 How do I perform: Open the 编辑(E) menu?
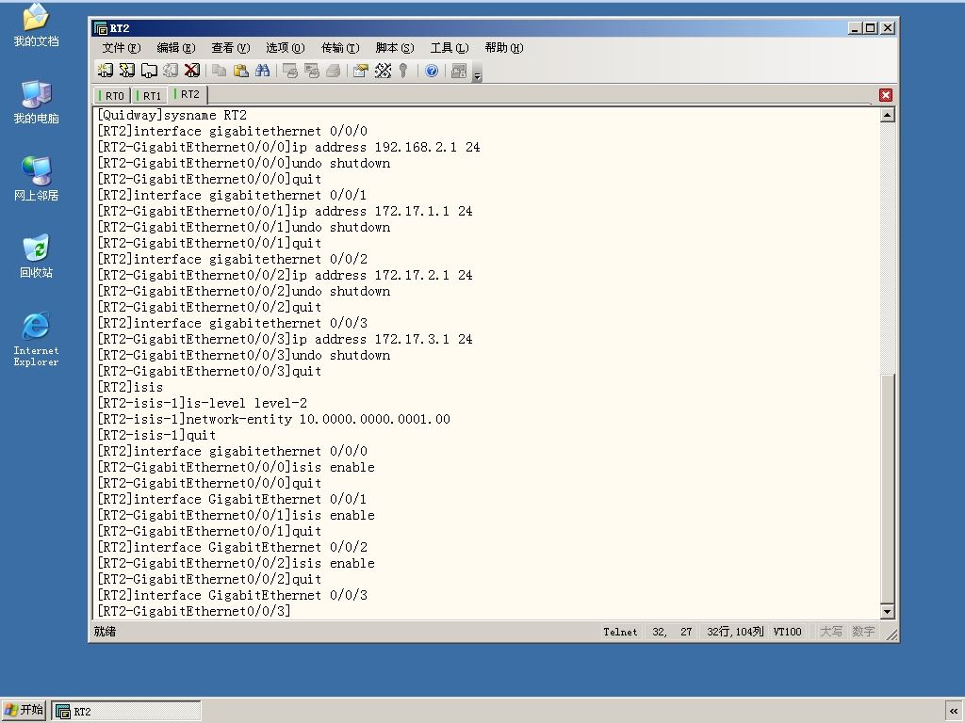click(176, 48)
